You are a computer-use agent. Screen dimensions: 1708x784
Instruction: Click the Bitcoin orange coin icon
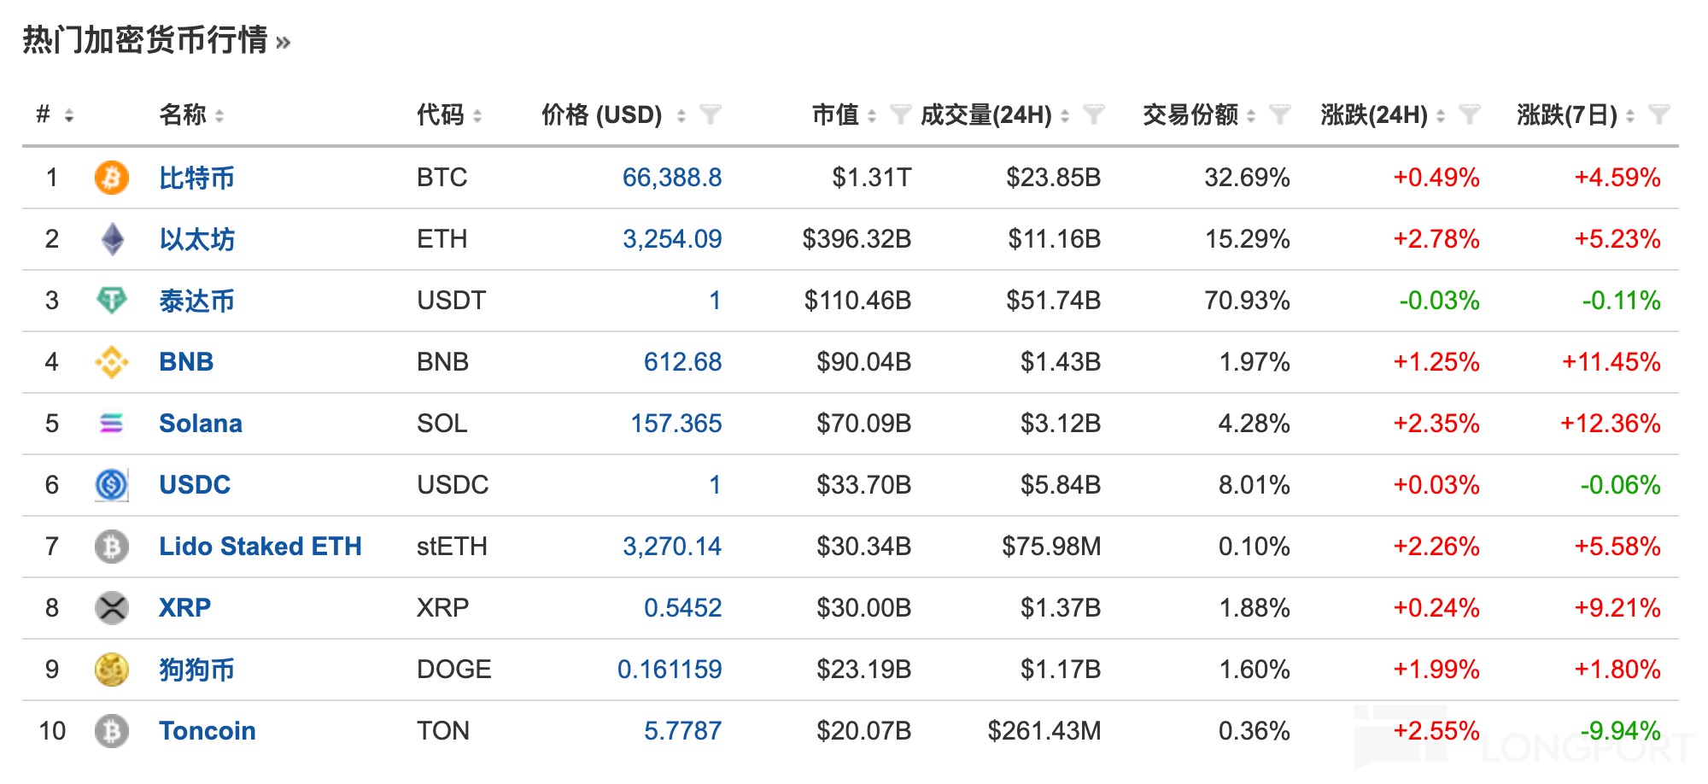pyautogui.click(x=111, y=178)
